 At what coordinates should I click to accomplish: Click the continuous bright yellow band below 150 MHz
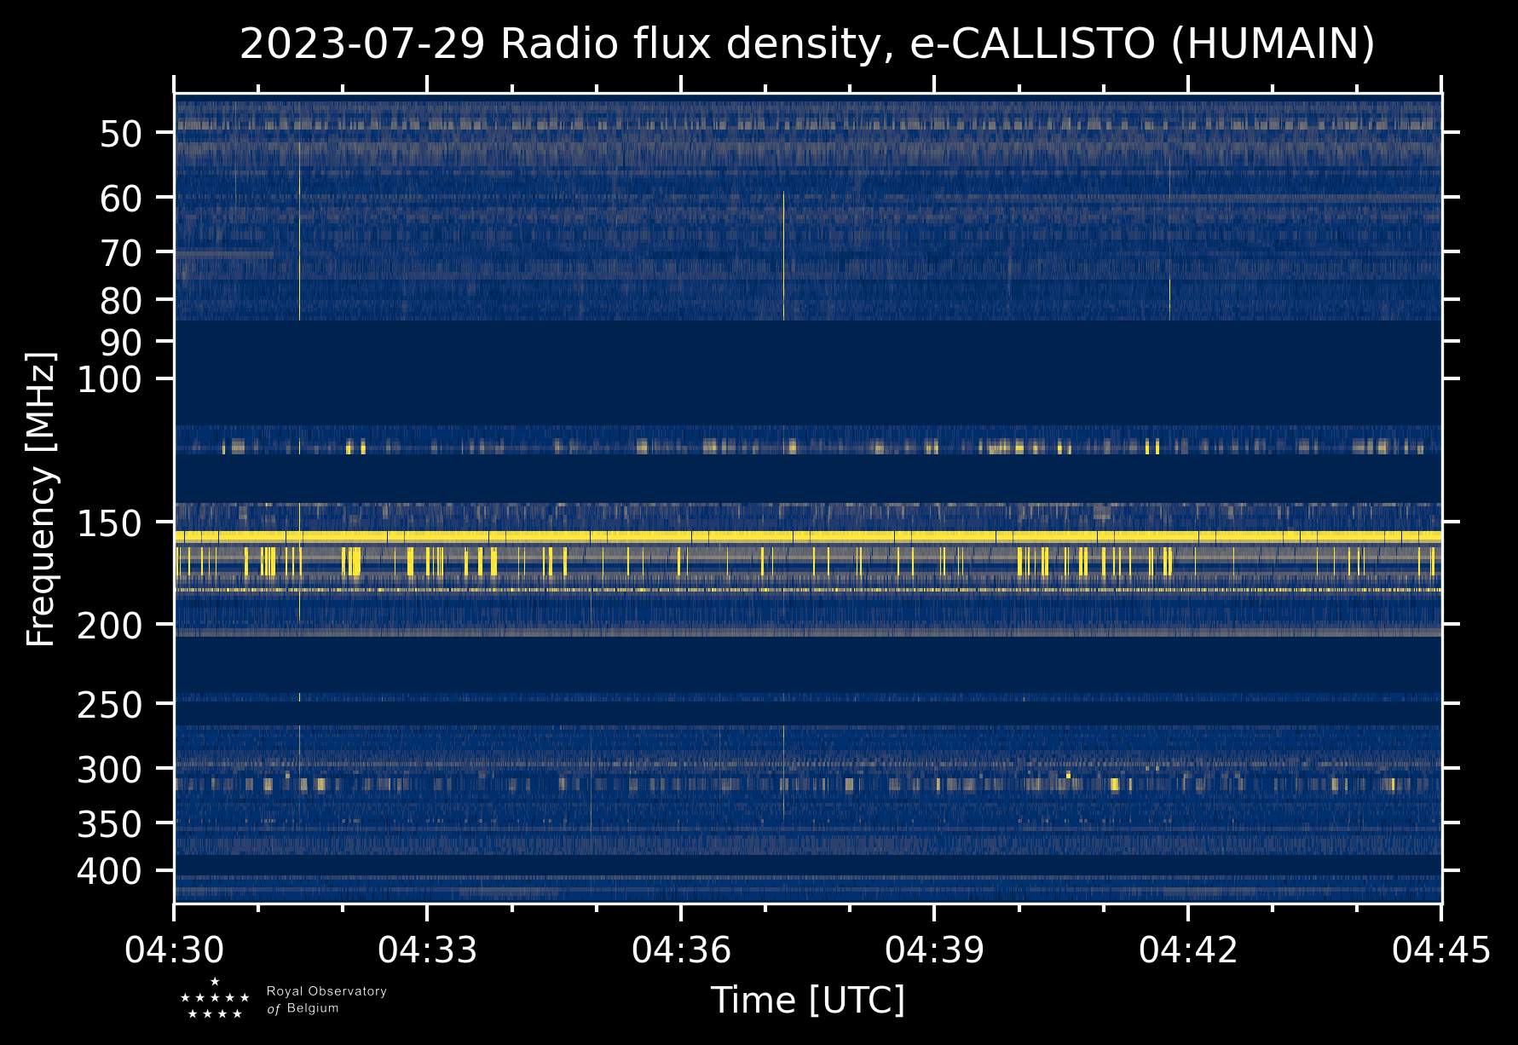[807, 536]
